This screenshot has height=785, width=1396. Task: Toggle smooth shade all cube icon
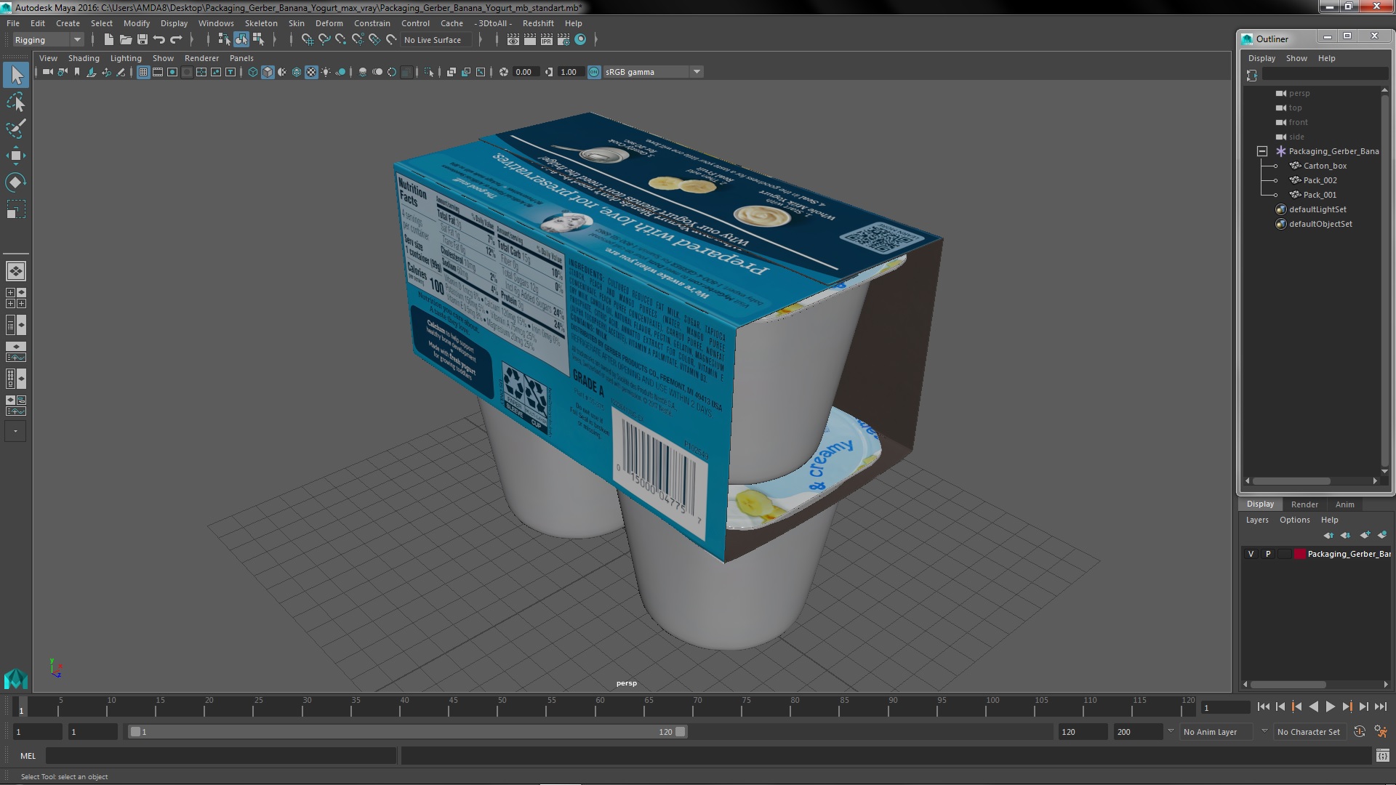(268, 72)
